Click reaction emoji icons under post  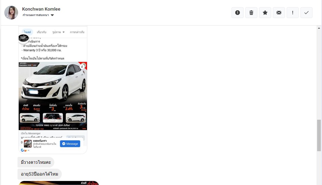(25, 150)
